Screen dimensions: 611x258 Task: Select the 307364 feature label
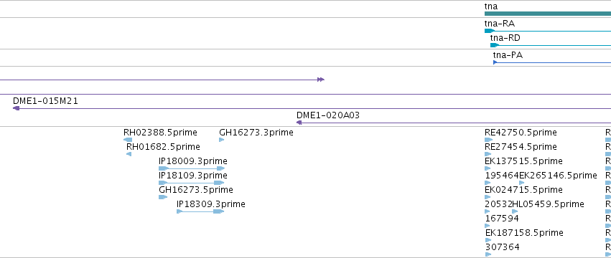click(503, 247)
